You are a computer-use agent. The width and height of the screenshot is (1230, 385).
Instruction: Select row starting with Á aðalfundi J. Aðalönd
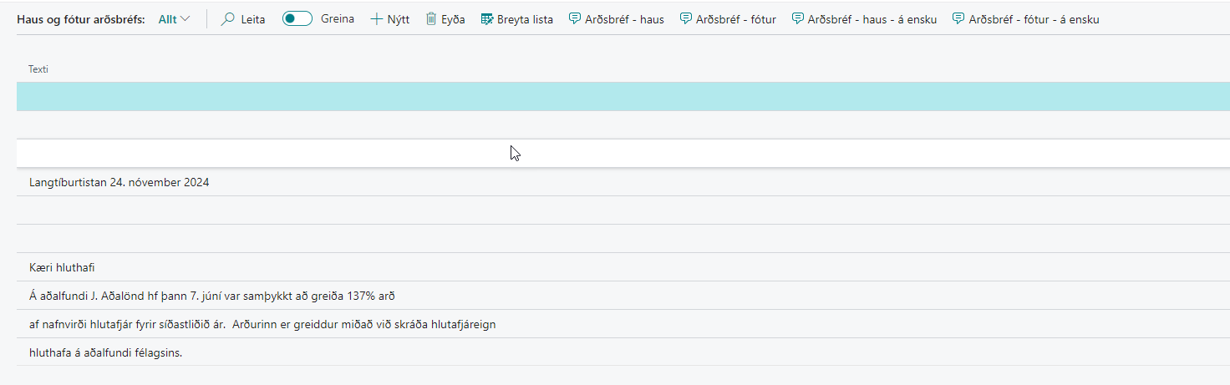pos(211,296)
